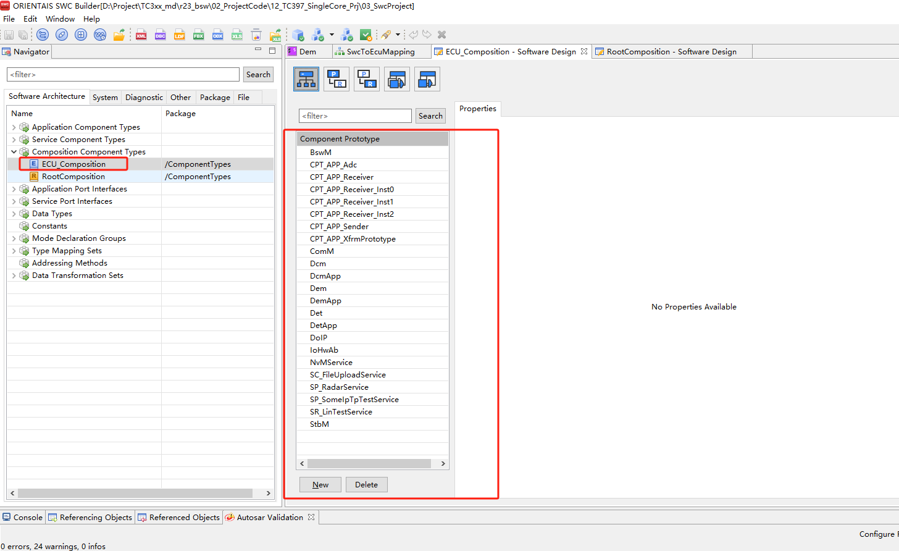
Task: Click the Delete button under component list
Action: pos(366,485)
